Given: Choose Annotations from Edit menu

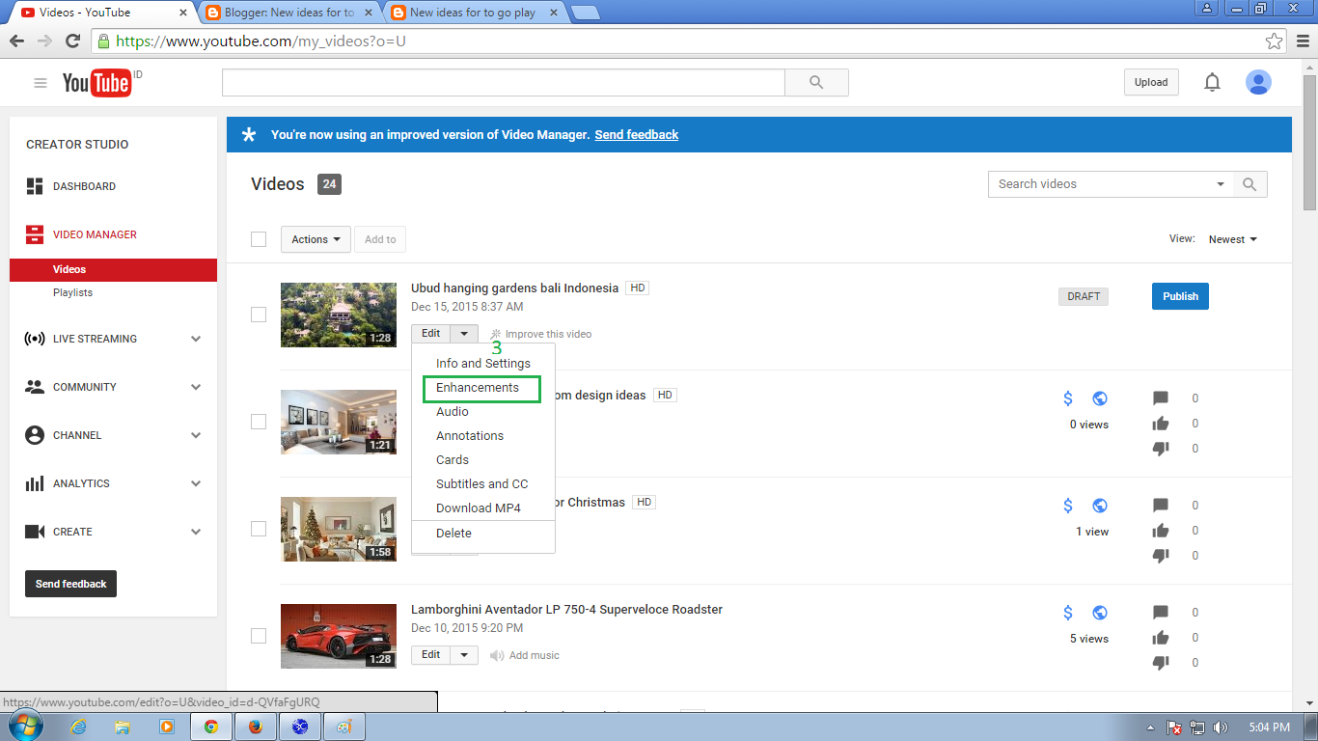Looking at the screenshot, I should point(483,436).
